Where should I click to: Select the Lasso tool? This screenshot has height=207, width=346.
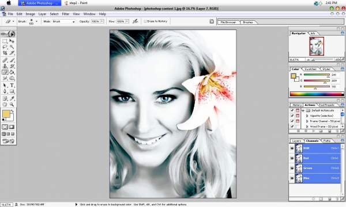[x=5, y=47]
